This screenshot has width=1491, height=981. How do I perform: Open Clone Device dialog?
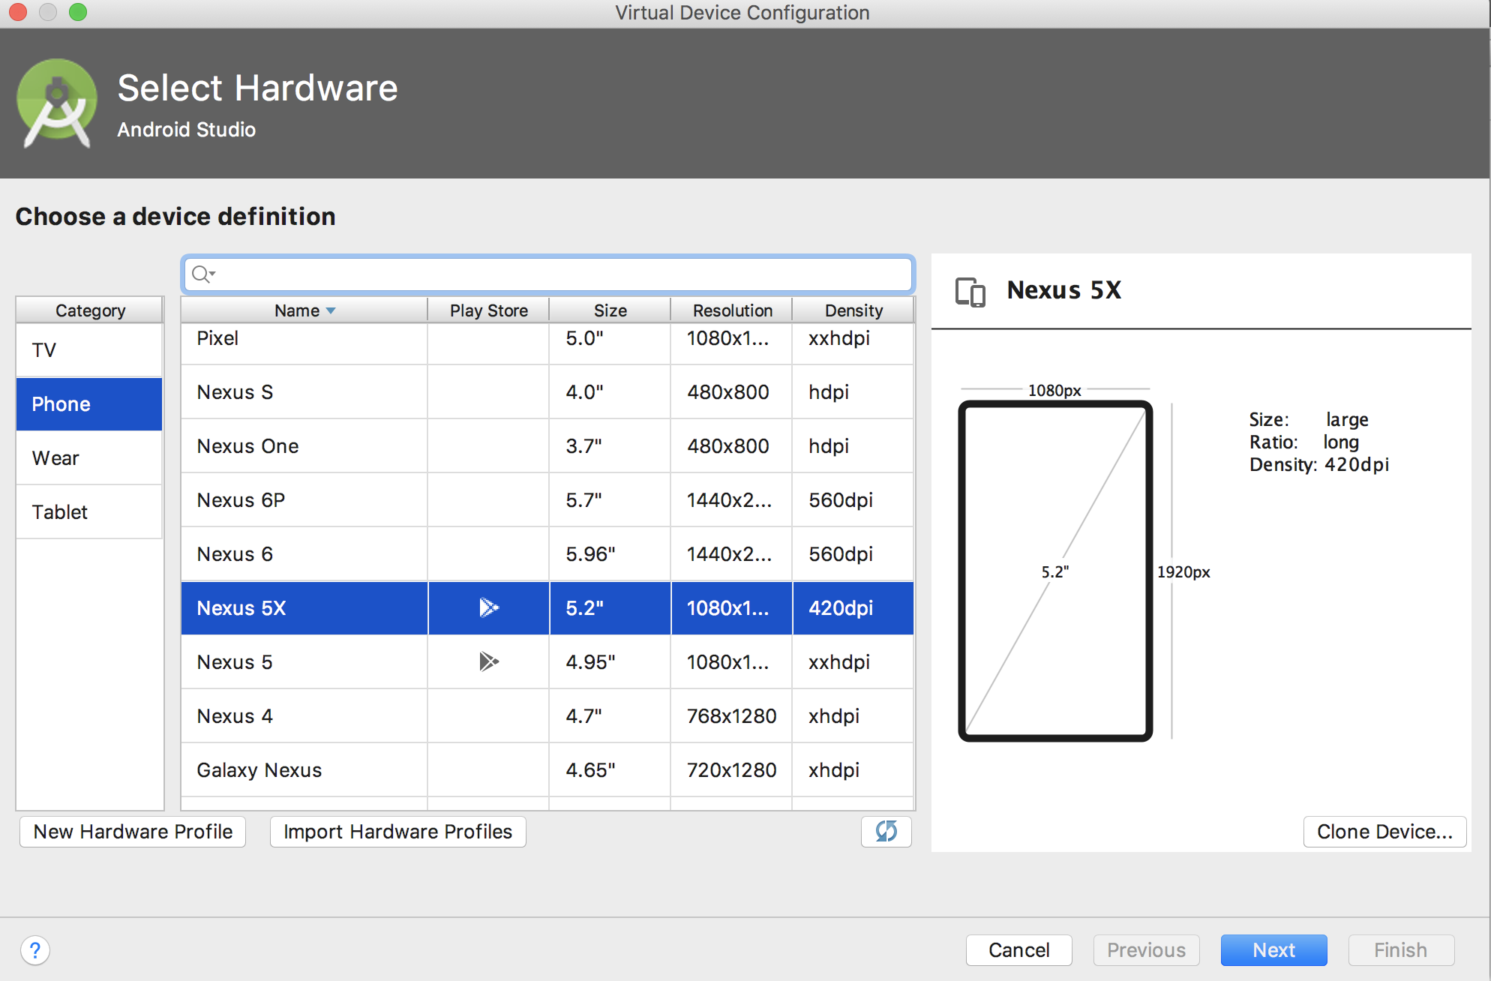click(x=1384, y=832)
